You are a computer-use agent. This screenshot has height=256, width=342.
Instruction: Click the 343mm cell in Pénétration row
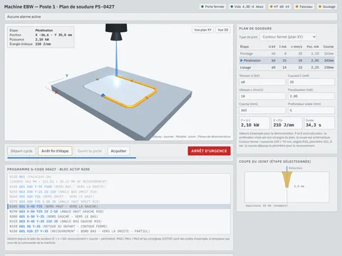[x=329, y=60]
